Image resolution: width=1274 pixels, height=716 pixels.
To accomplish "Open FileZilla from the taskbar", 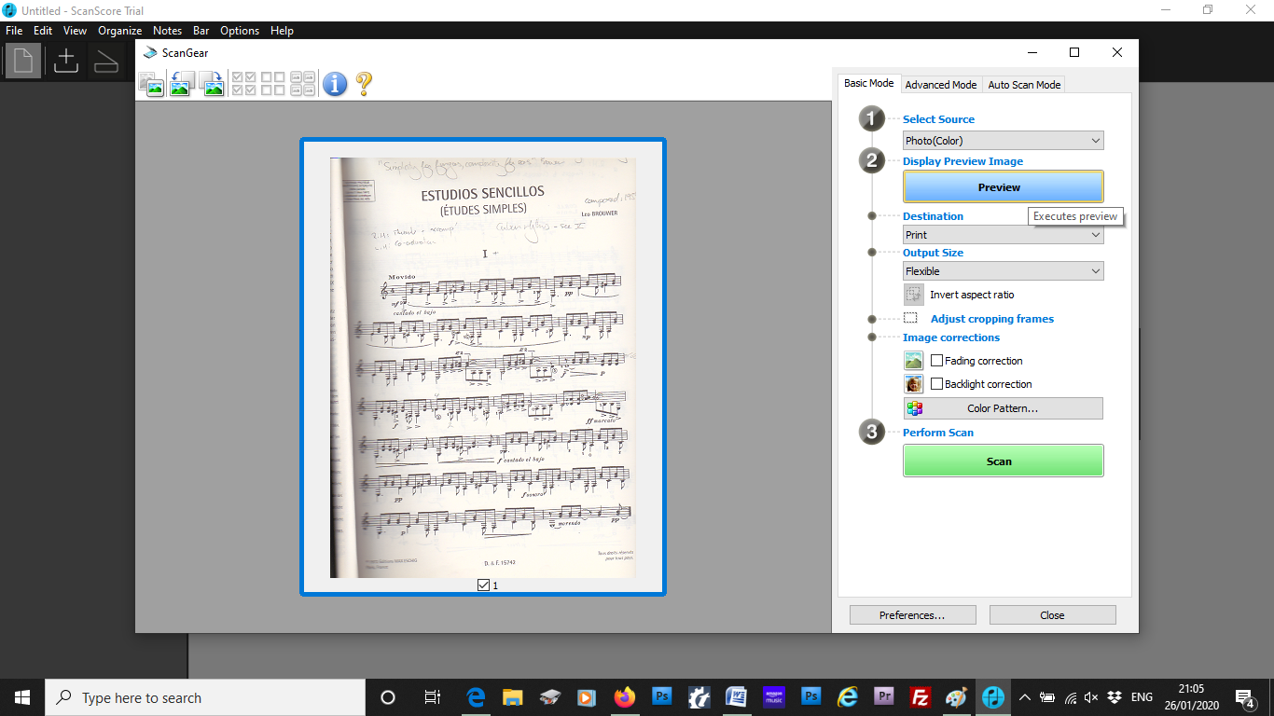I will point(921,697).
